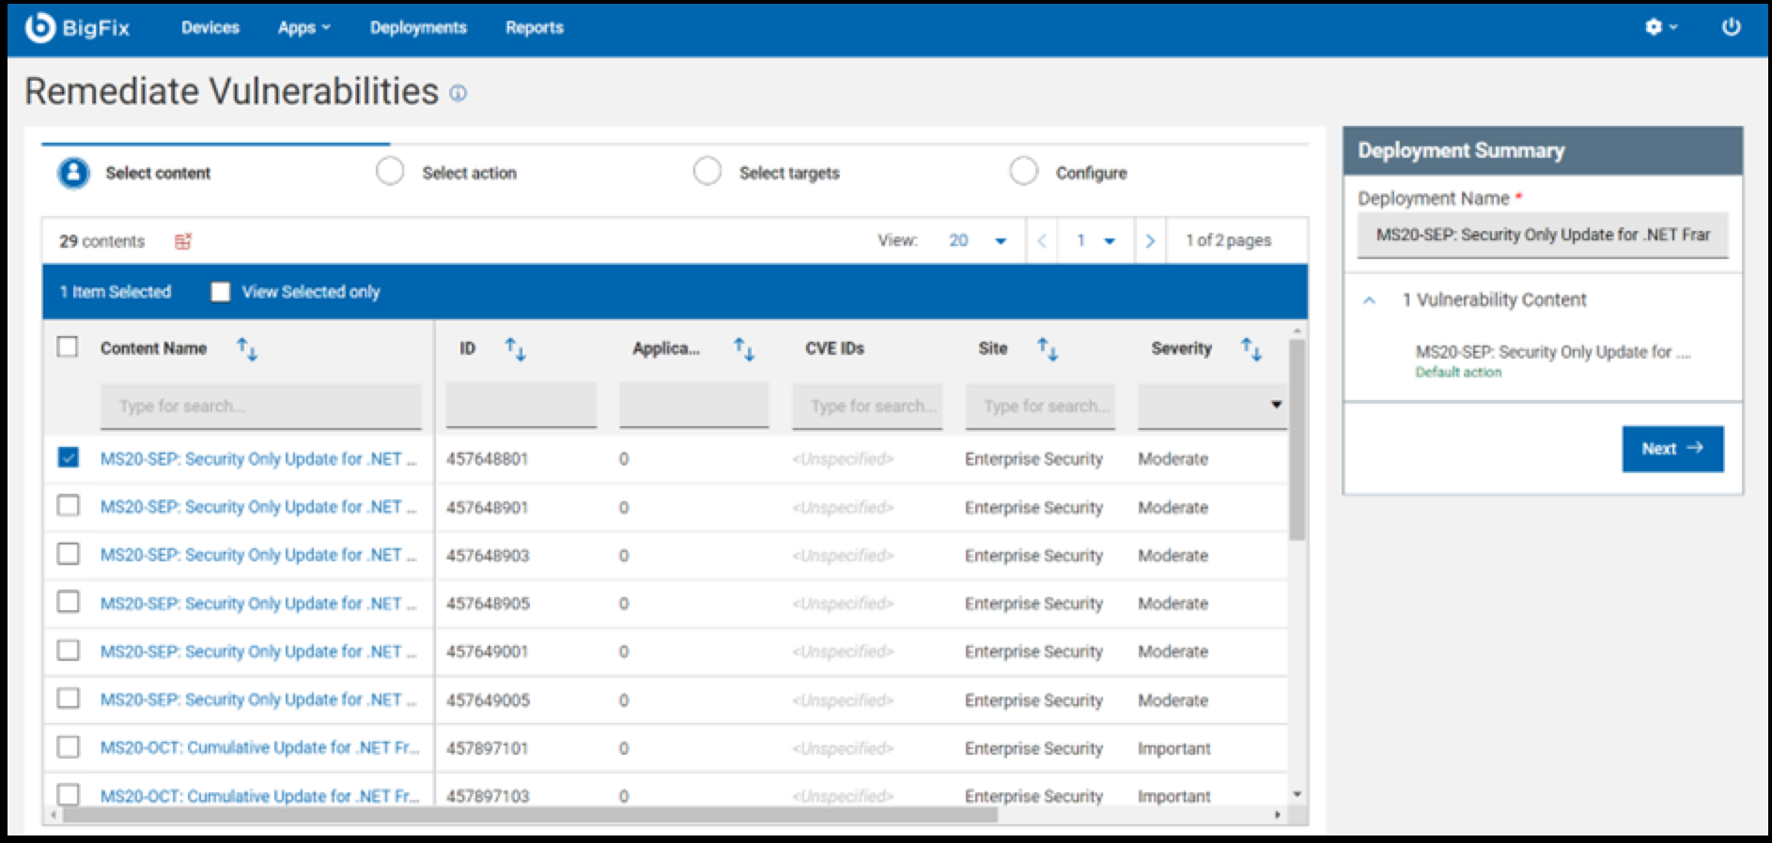
Task: Open the Severity filter dropdown
Action: pos(1212,406)
